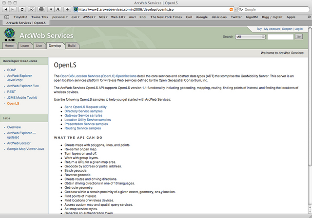This screenshot has height=218, width=312.
Task: Open ArcWeb Explorer Flex sidebar link
Action: [23, 86]
